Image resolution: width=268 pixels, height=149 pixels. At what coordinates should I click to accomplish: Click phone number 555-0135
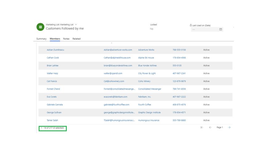(x=177, y=66)
